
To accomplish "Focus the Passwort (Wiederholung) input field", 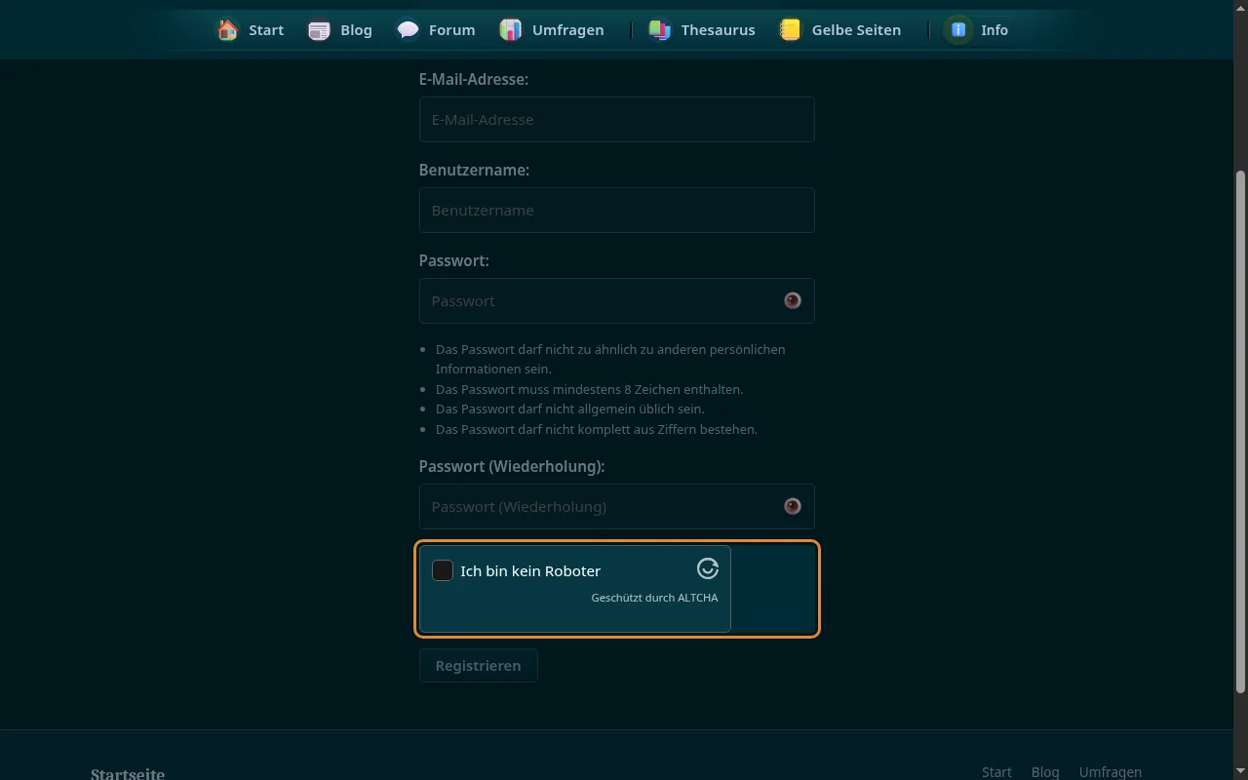I will click(x=616, y=506).
